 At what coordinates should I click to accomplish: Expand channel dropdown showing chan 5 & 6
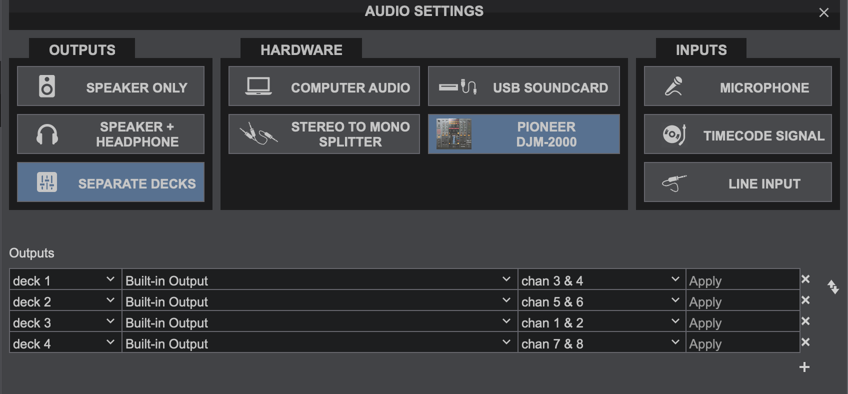pos(601,301)
